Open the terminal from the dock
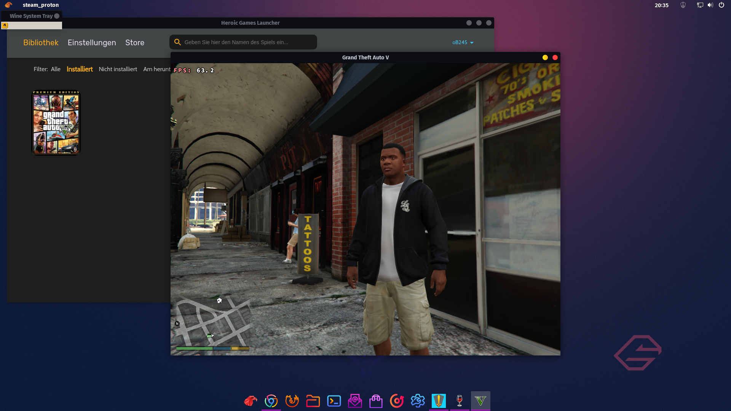The image size is (731, 411). click(334, 401)
